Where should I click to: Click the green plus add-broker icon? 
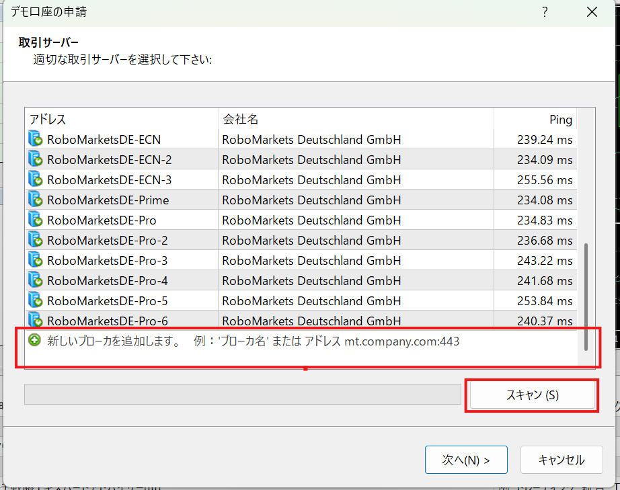coord(35,341)
